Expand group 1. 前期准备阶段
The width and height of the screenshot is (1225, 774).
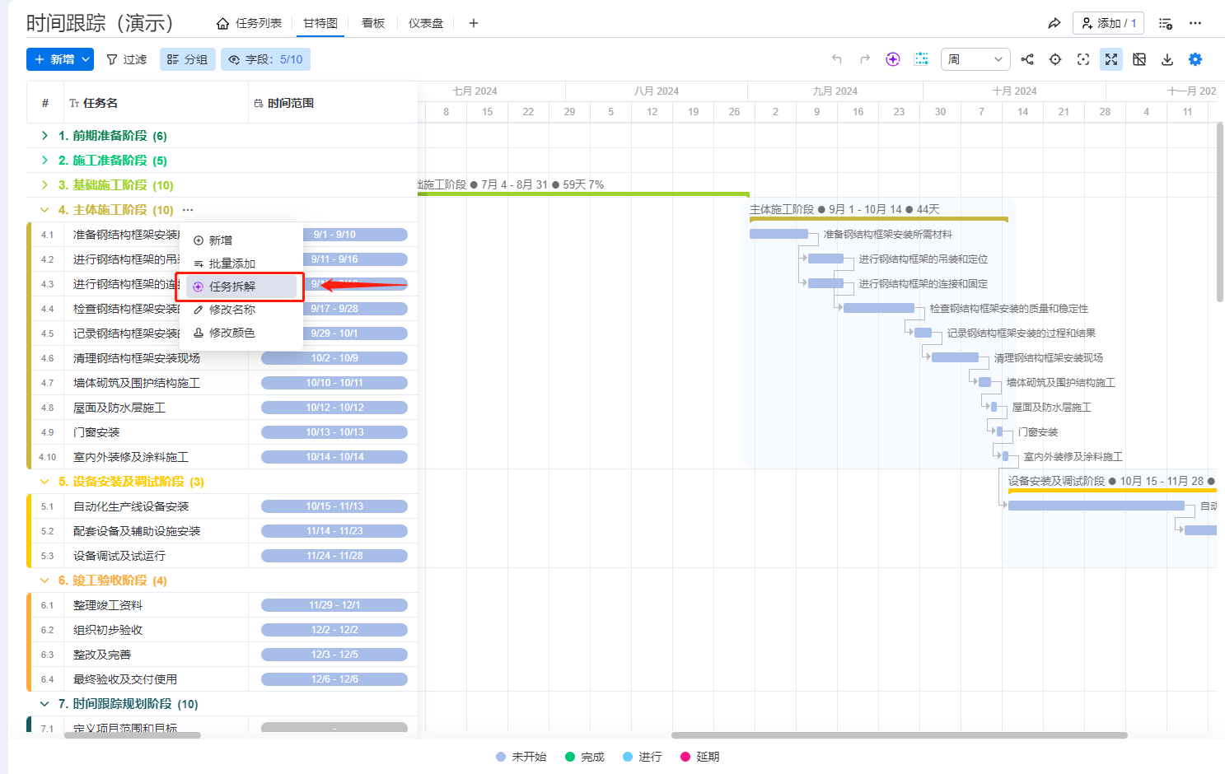[x=44, y=136]
